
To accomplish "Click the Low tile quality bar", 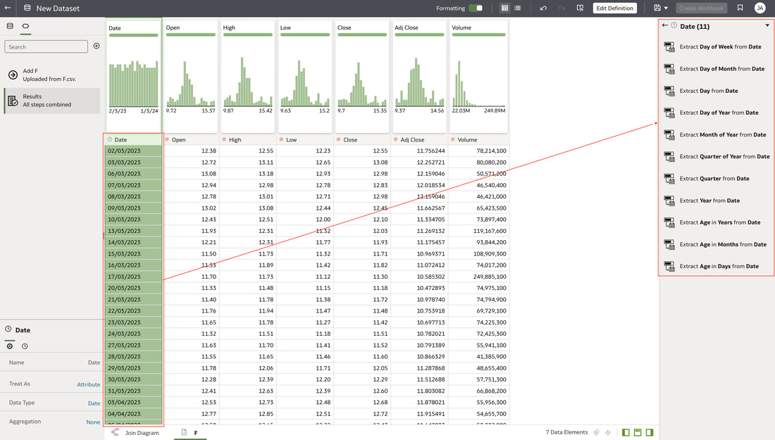I will click(305, 34).
